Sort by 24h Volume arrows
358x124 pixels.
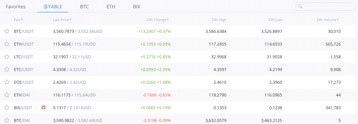338,20
